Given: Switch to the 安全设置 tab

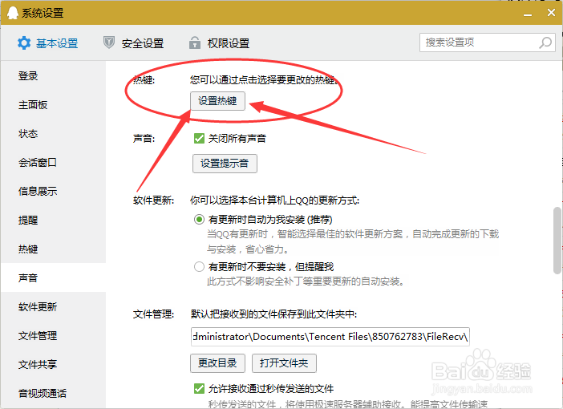Looking at the screenshot, I should coord(134,43).
